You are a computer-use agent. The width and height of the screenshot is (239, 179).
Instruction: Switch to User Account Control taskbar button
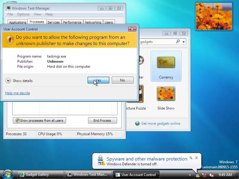point(136,175)
